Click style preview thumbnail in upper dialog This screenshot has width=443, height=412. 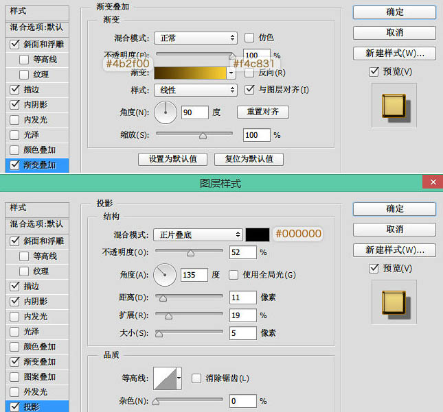pyautogui.click(x=394, y=106)
